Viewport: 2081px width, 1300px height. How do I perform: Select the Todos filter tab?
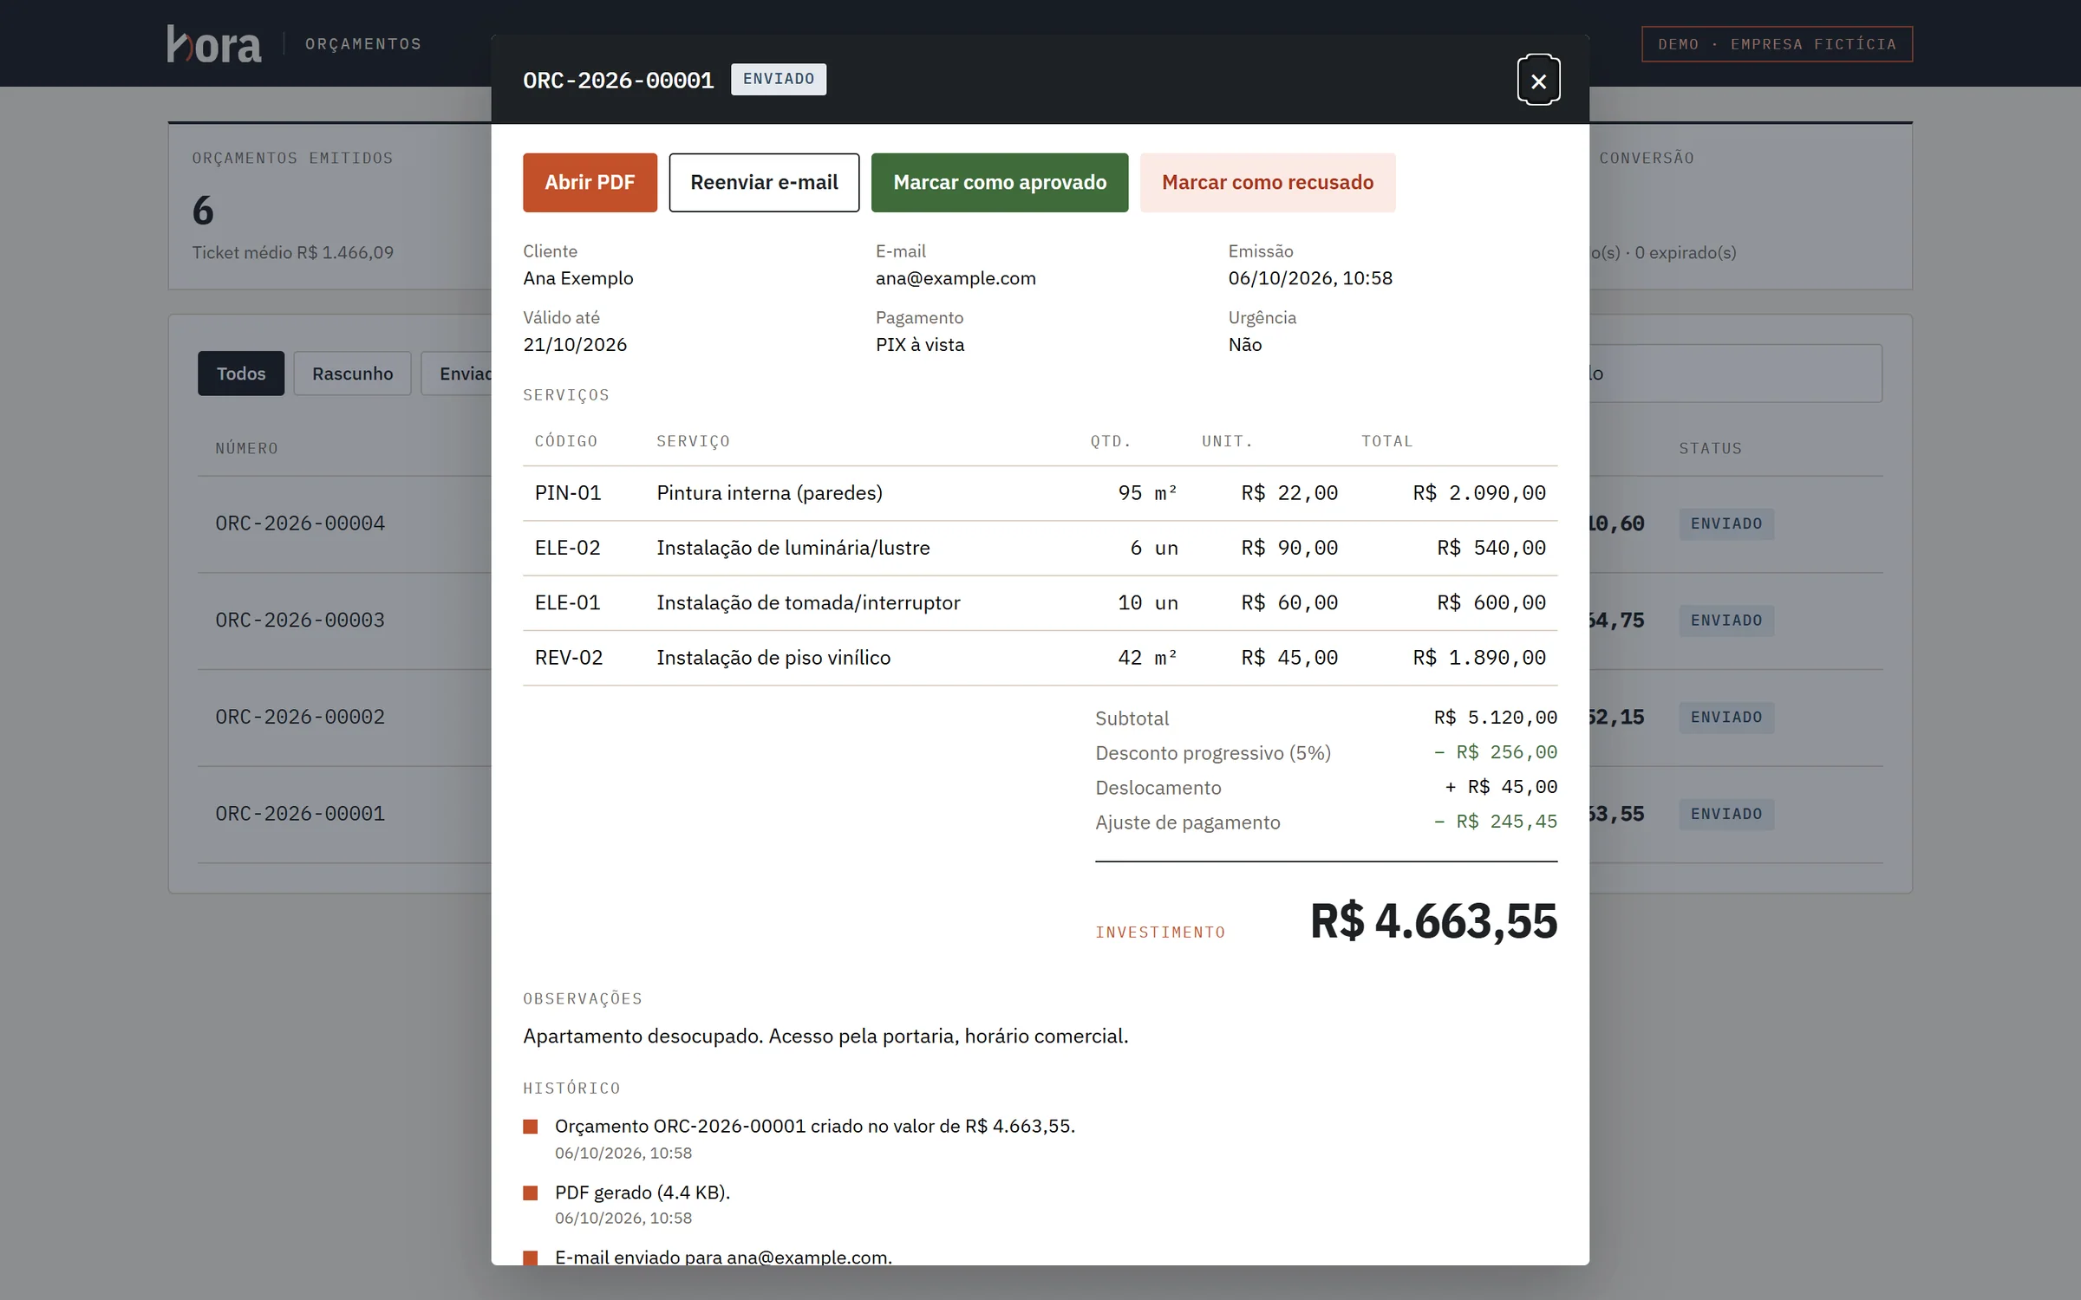point(241,374)
